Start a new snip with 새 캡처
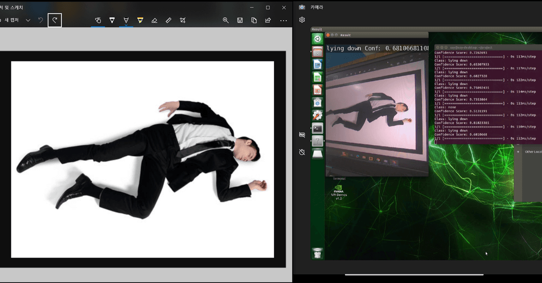This screenshot has width=542, height=283. point(11,20)
